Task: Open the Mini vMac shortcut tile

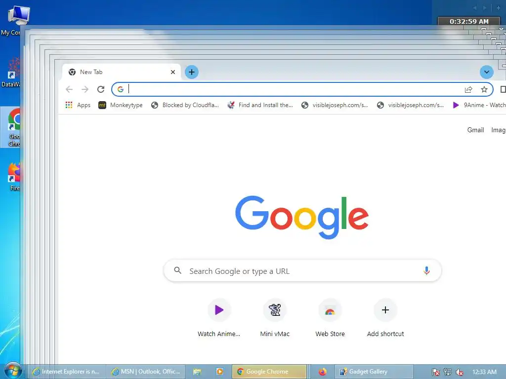Action: [275, 318]
